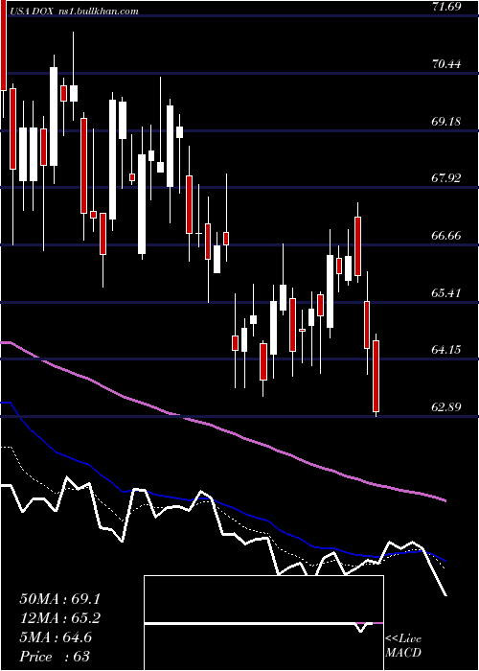Click the 70.44 price axis label

pyautogui.click(x=446, y=64)
